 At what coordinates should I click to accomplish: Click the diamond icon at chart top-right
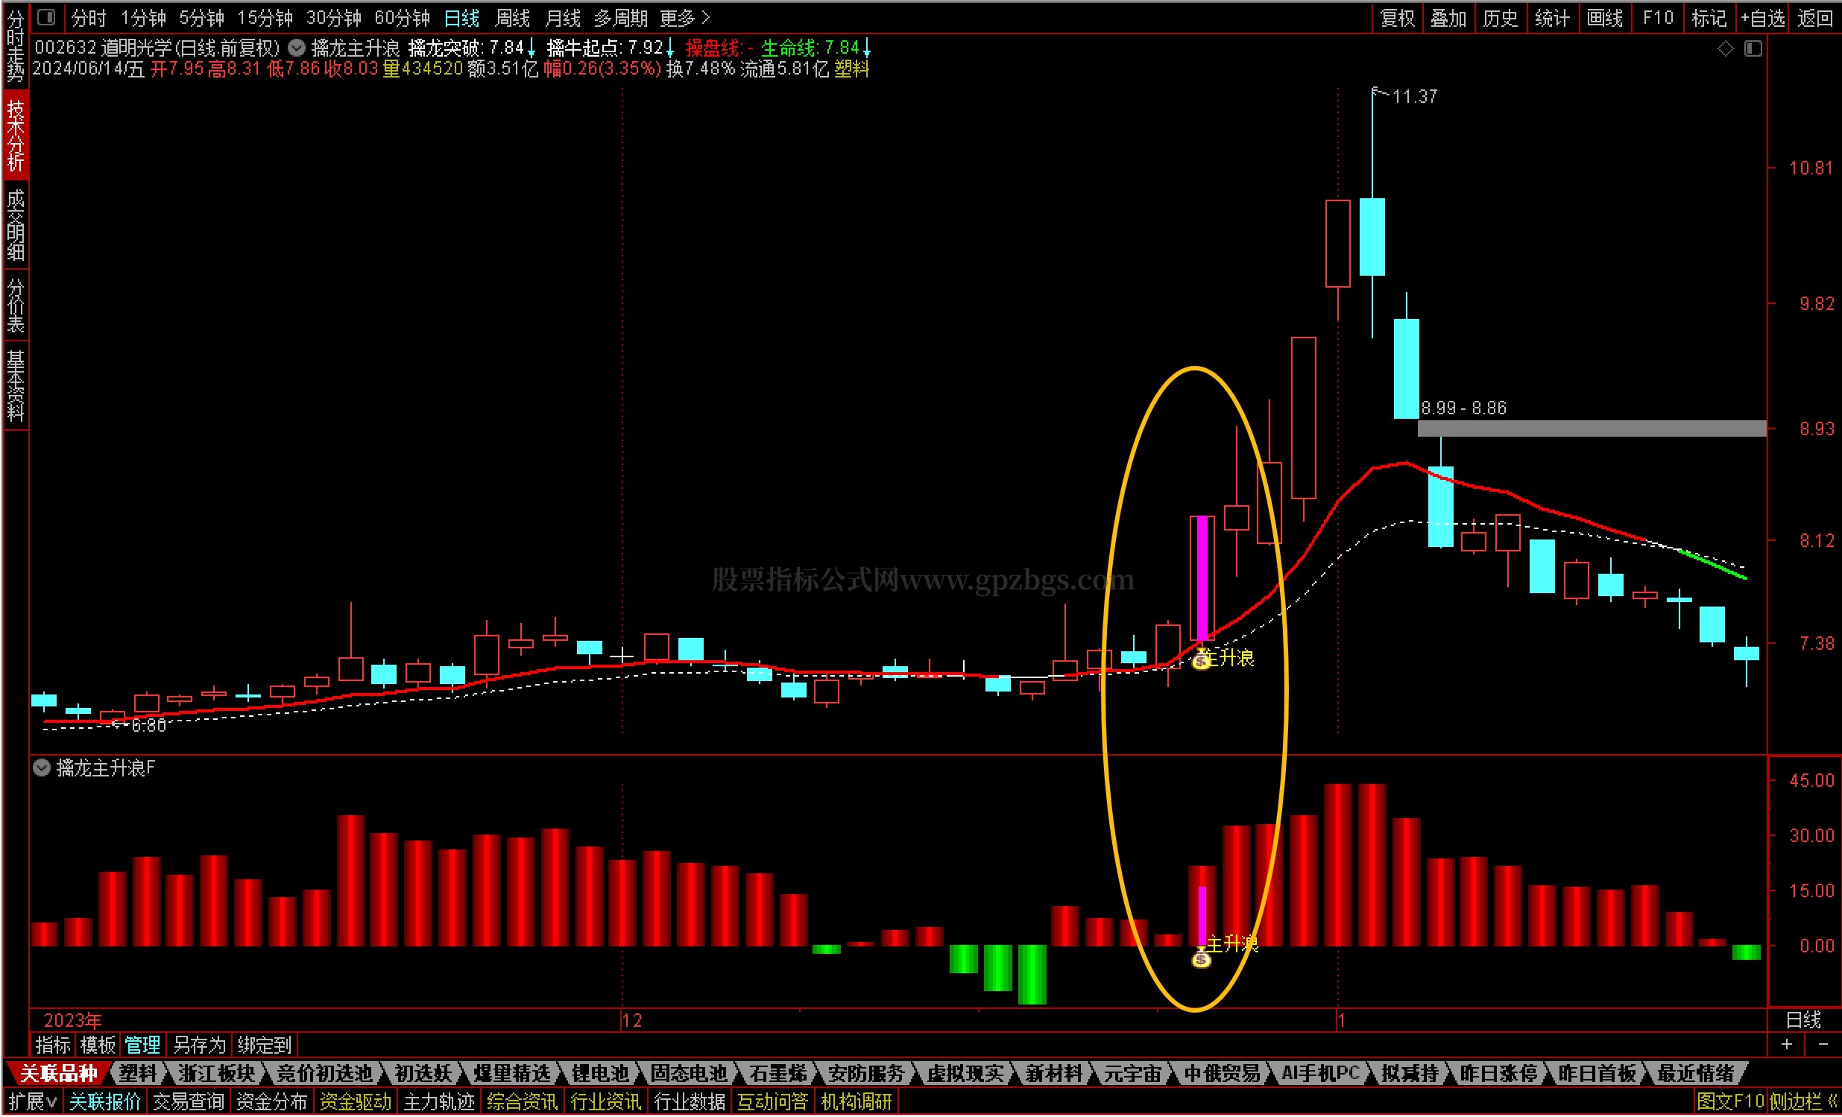1726,48
